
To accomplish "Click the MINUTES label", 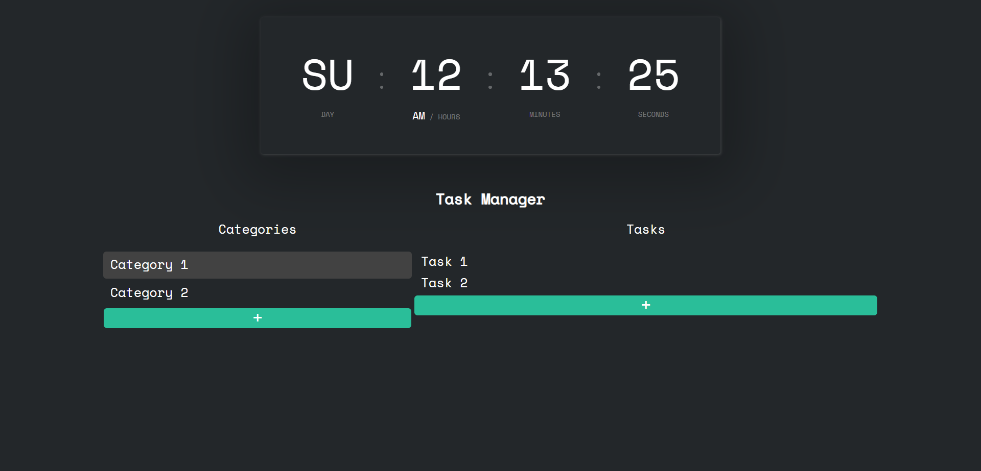I will click(x=545, y=114).
